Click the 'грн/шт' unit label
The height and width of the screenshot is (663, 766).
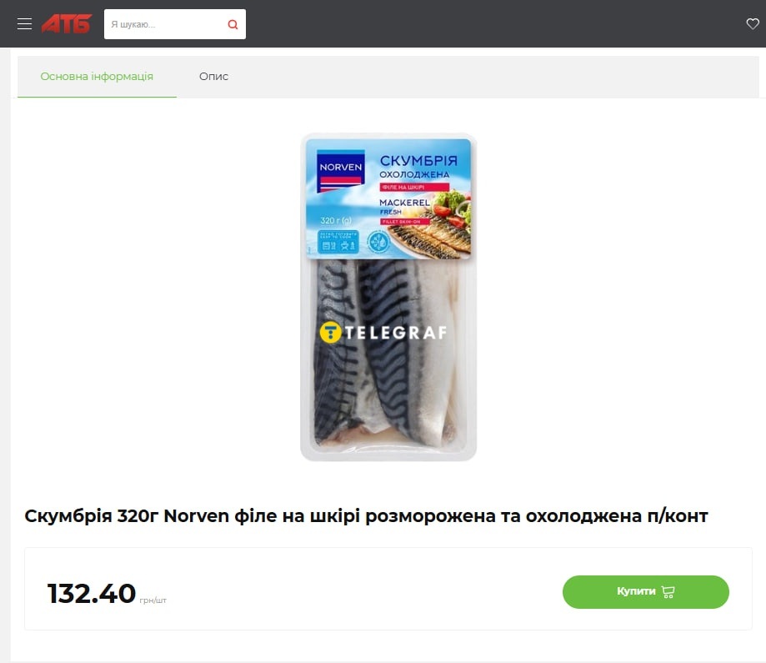[x=153, y=600]
